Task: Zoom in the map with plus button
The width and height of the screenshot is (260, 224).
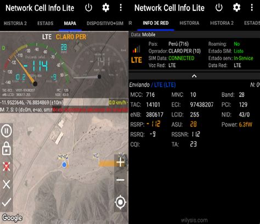Action: pos(121,162)
